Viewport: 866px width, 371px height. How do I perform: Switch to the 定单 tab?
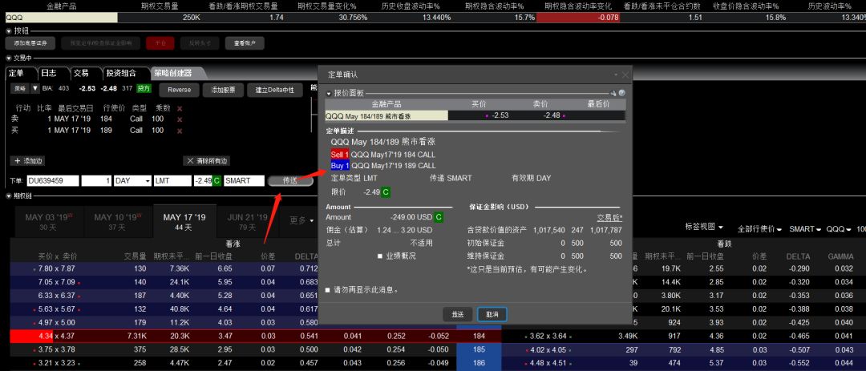[x=20, y=73]
